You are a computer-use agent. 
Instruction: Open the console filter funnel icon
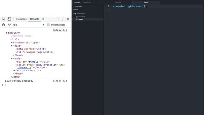click(x=9, y=25)
